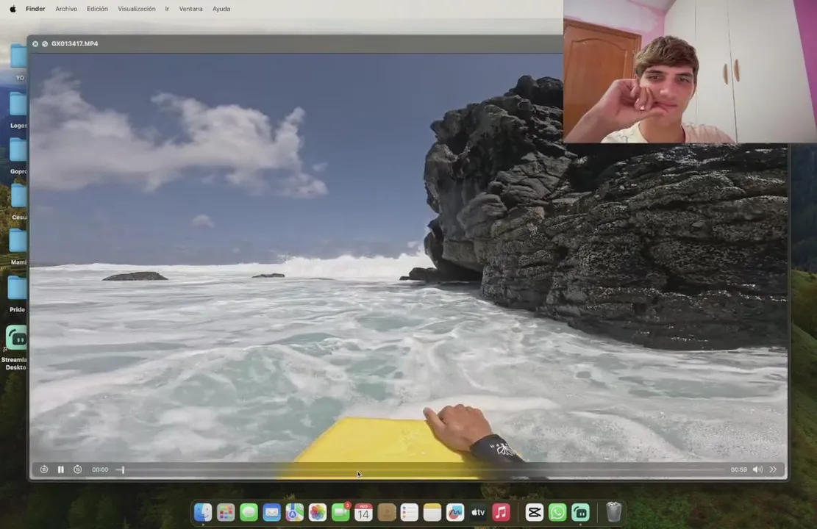Select the Pride folder on desktop
817x529 pixels.
[18, 288]
